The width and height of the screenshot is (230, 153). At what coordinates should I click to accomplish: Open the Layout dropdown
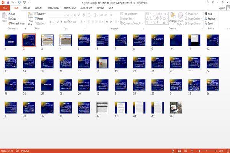[x=40, y=14]
